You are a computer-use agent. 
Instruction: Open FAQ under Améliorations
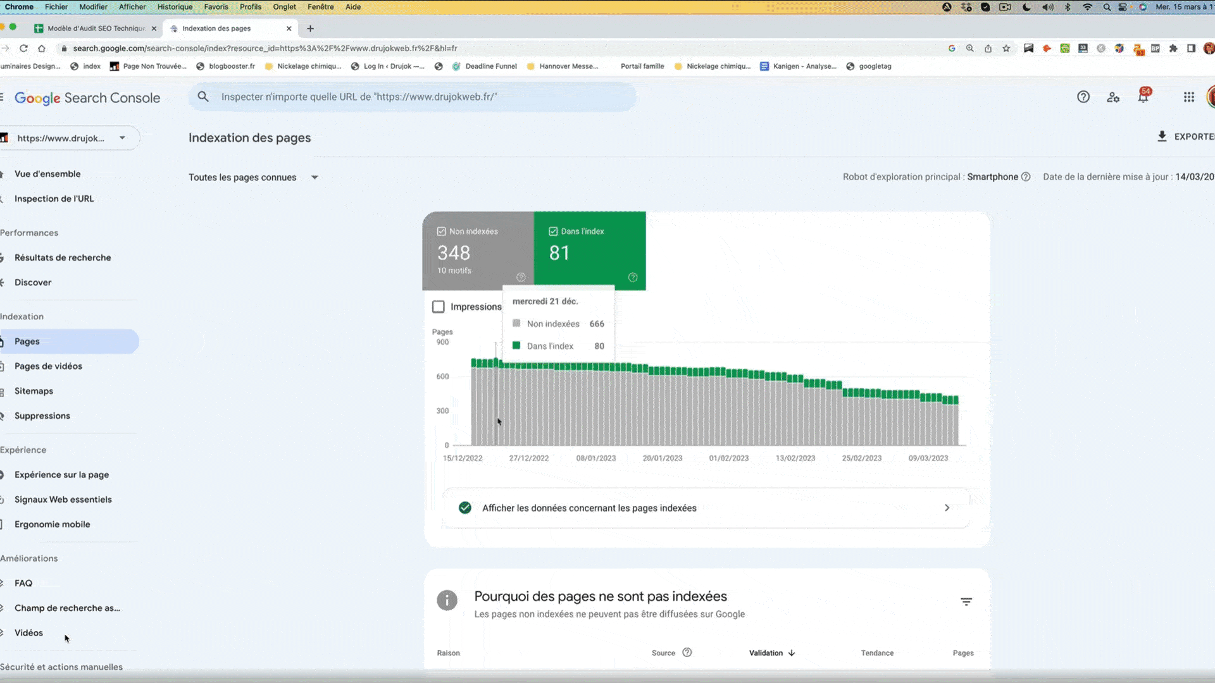point(23,583)
